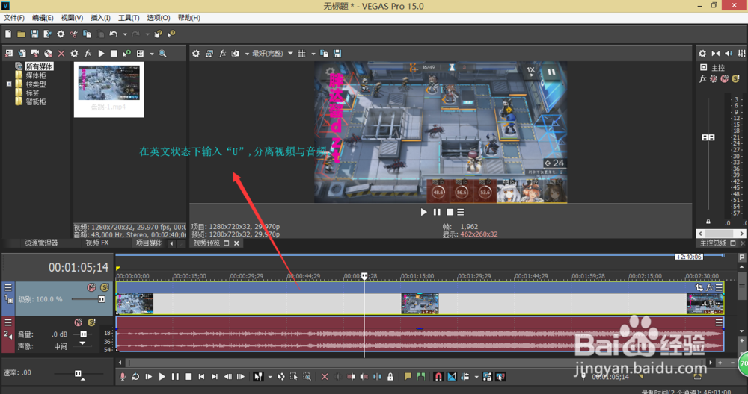748x394 pixels.
Task: Adjust the audio track 音量 volume slider
Action: [x=84, y=334]
